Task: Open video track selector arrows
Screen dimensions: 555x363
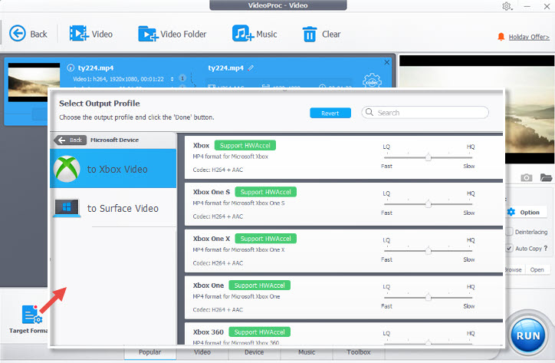Action: click(172, 79)
